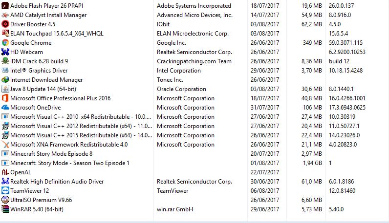Click version '17.3.6943.0625'
389x223 pixels.
347,108
